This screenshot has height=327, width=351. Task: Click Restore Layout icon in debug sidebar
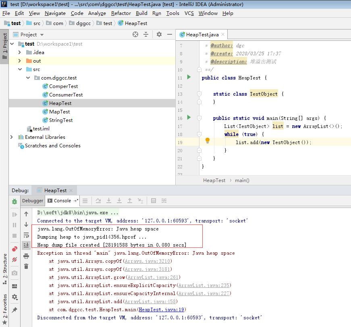(15, 286)
